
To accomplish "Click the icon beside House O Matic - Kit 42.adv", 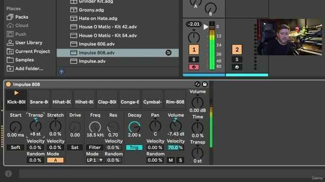I will 74,27.
